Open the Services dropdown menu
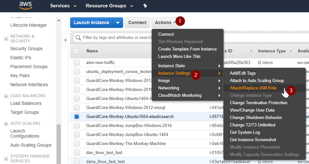Viewport: 309px width, 164px height. 63,6
